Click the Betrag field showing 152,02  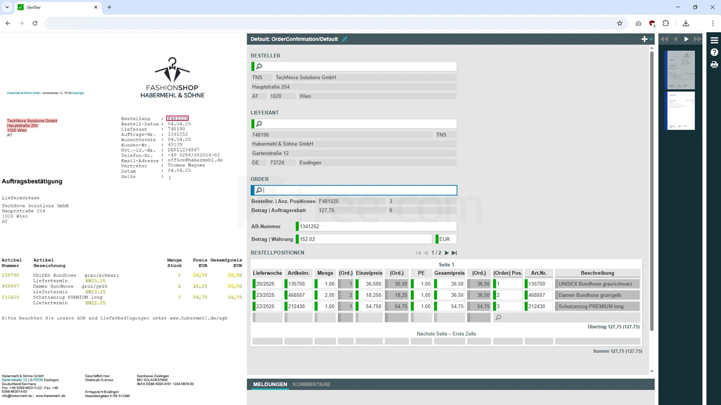(365, 239)
